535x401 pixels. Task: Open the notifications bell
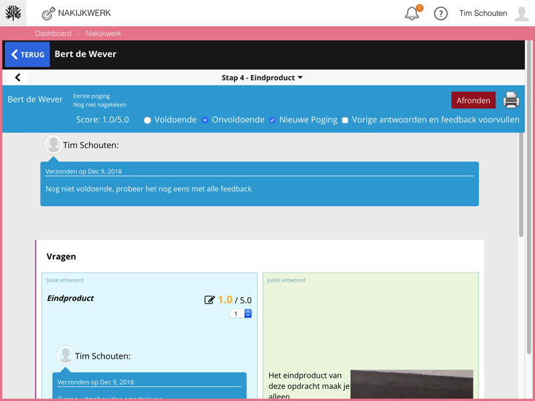(x=412, y=13)
